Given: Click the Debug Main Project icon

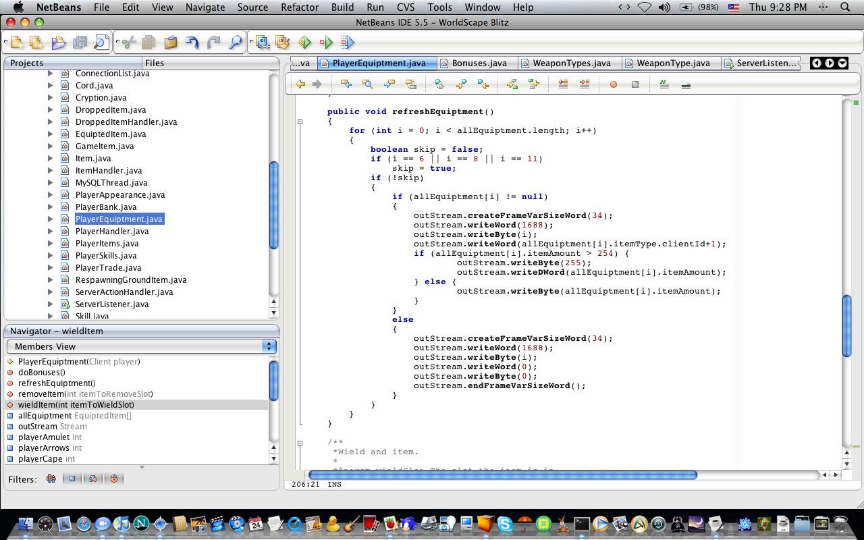Looking at the screenshot, I should click(x=327, y=43).
